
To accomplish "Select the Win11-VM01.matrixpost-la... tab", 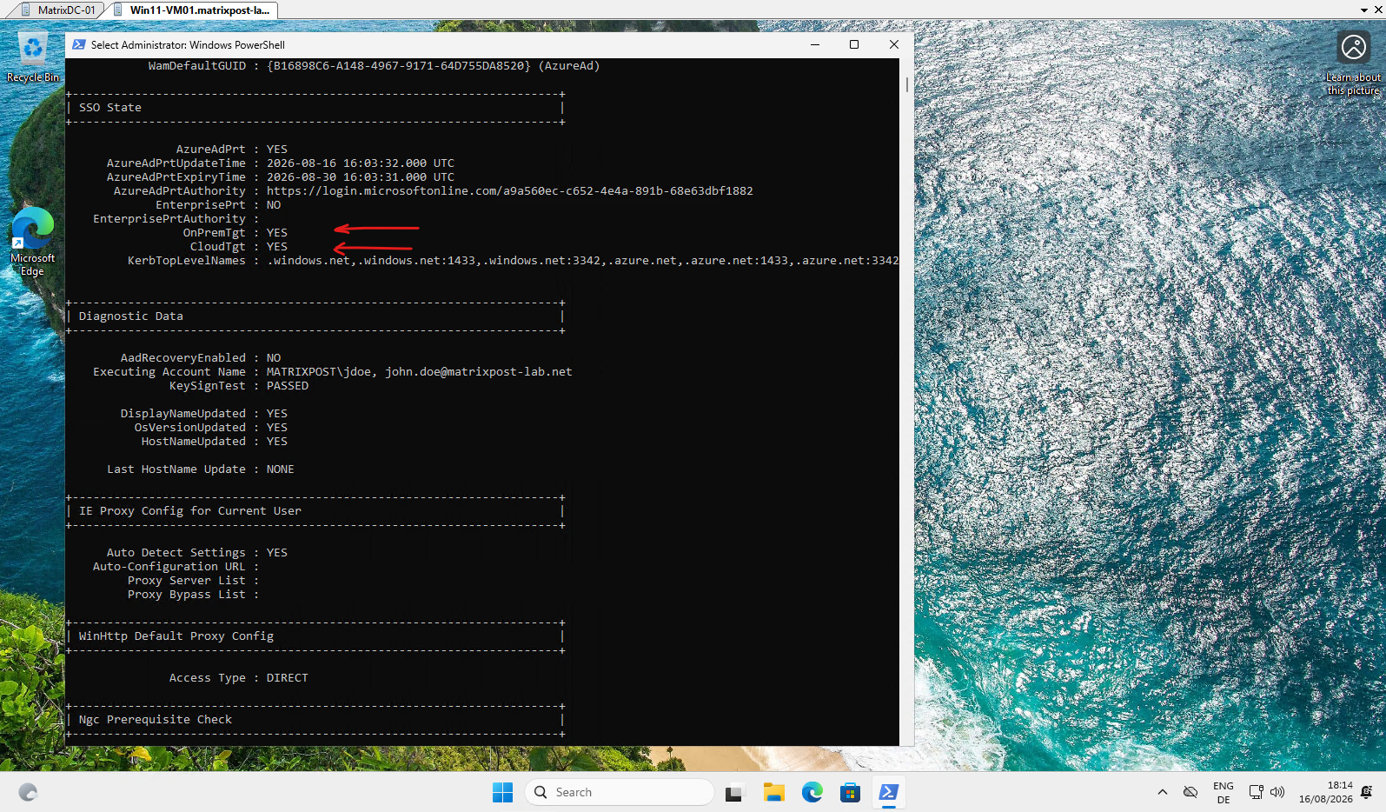I will click(x=191, y=10).
